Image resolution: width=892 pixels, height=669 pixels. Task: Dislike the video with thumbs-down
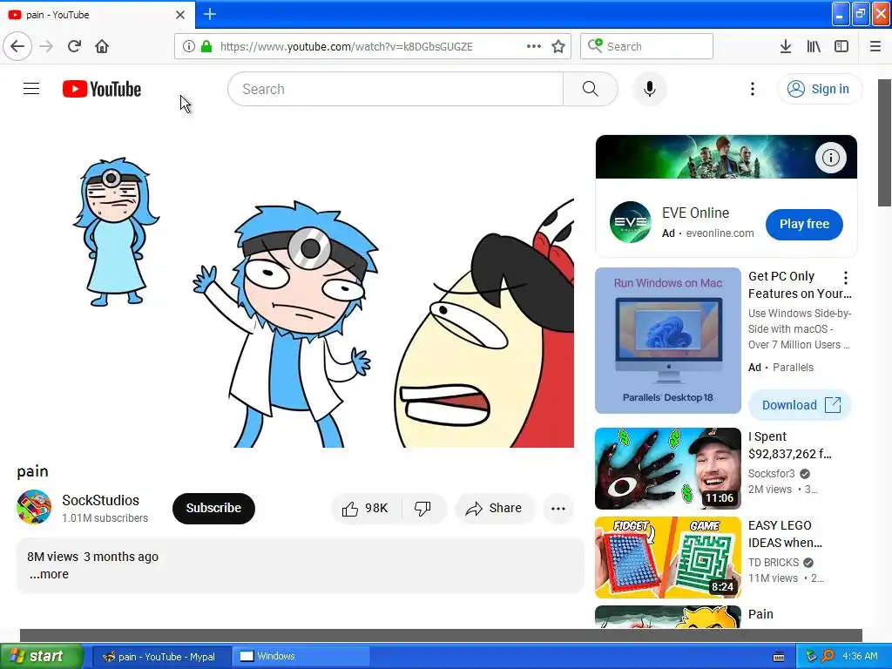423,508
